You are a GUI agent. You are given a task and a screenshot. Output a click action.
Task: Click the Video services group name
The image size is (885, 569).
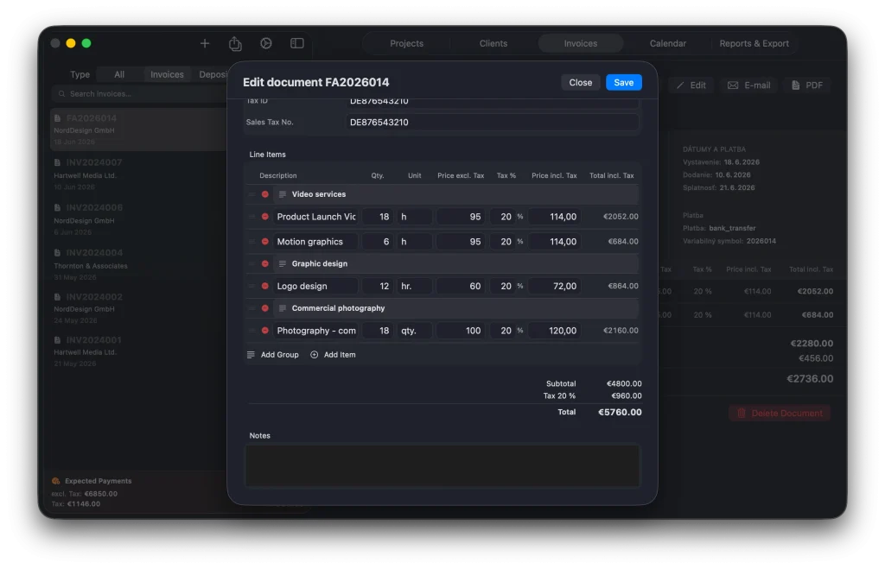(x=319, y=194)
